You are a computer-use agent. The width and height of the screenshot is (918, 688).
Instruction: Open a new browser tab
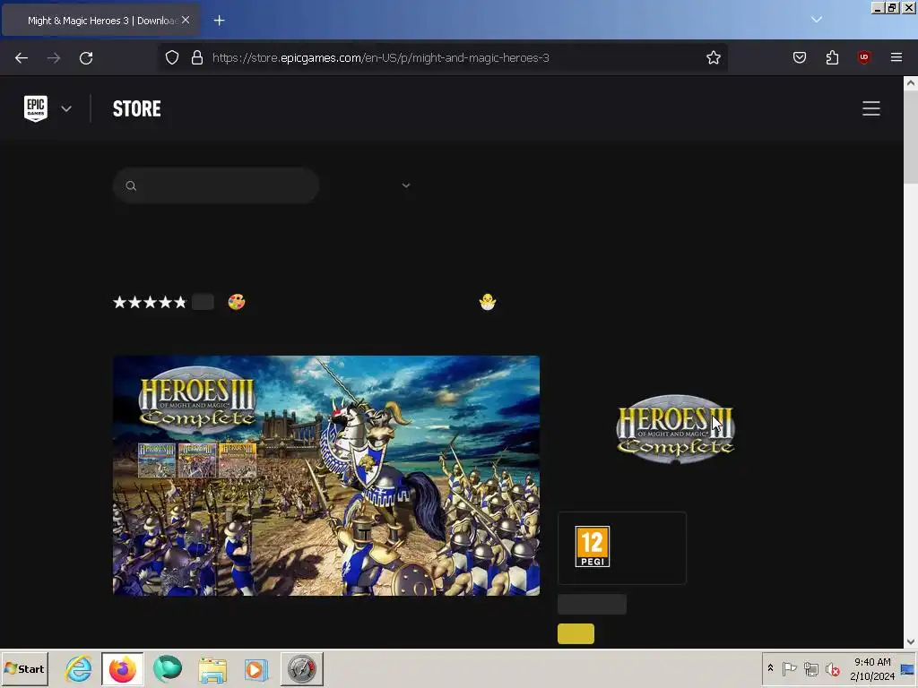219,21
